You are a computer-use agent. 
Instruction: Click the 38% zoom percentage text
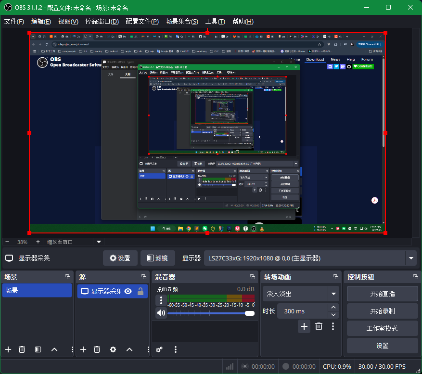[22, 242]
